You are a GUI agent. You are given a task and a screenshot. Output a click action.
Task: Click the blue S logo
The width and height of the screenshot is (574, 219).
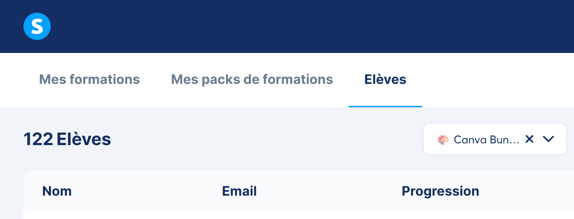[x=37, y=26]
